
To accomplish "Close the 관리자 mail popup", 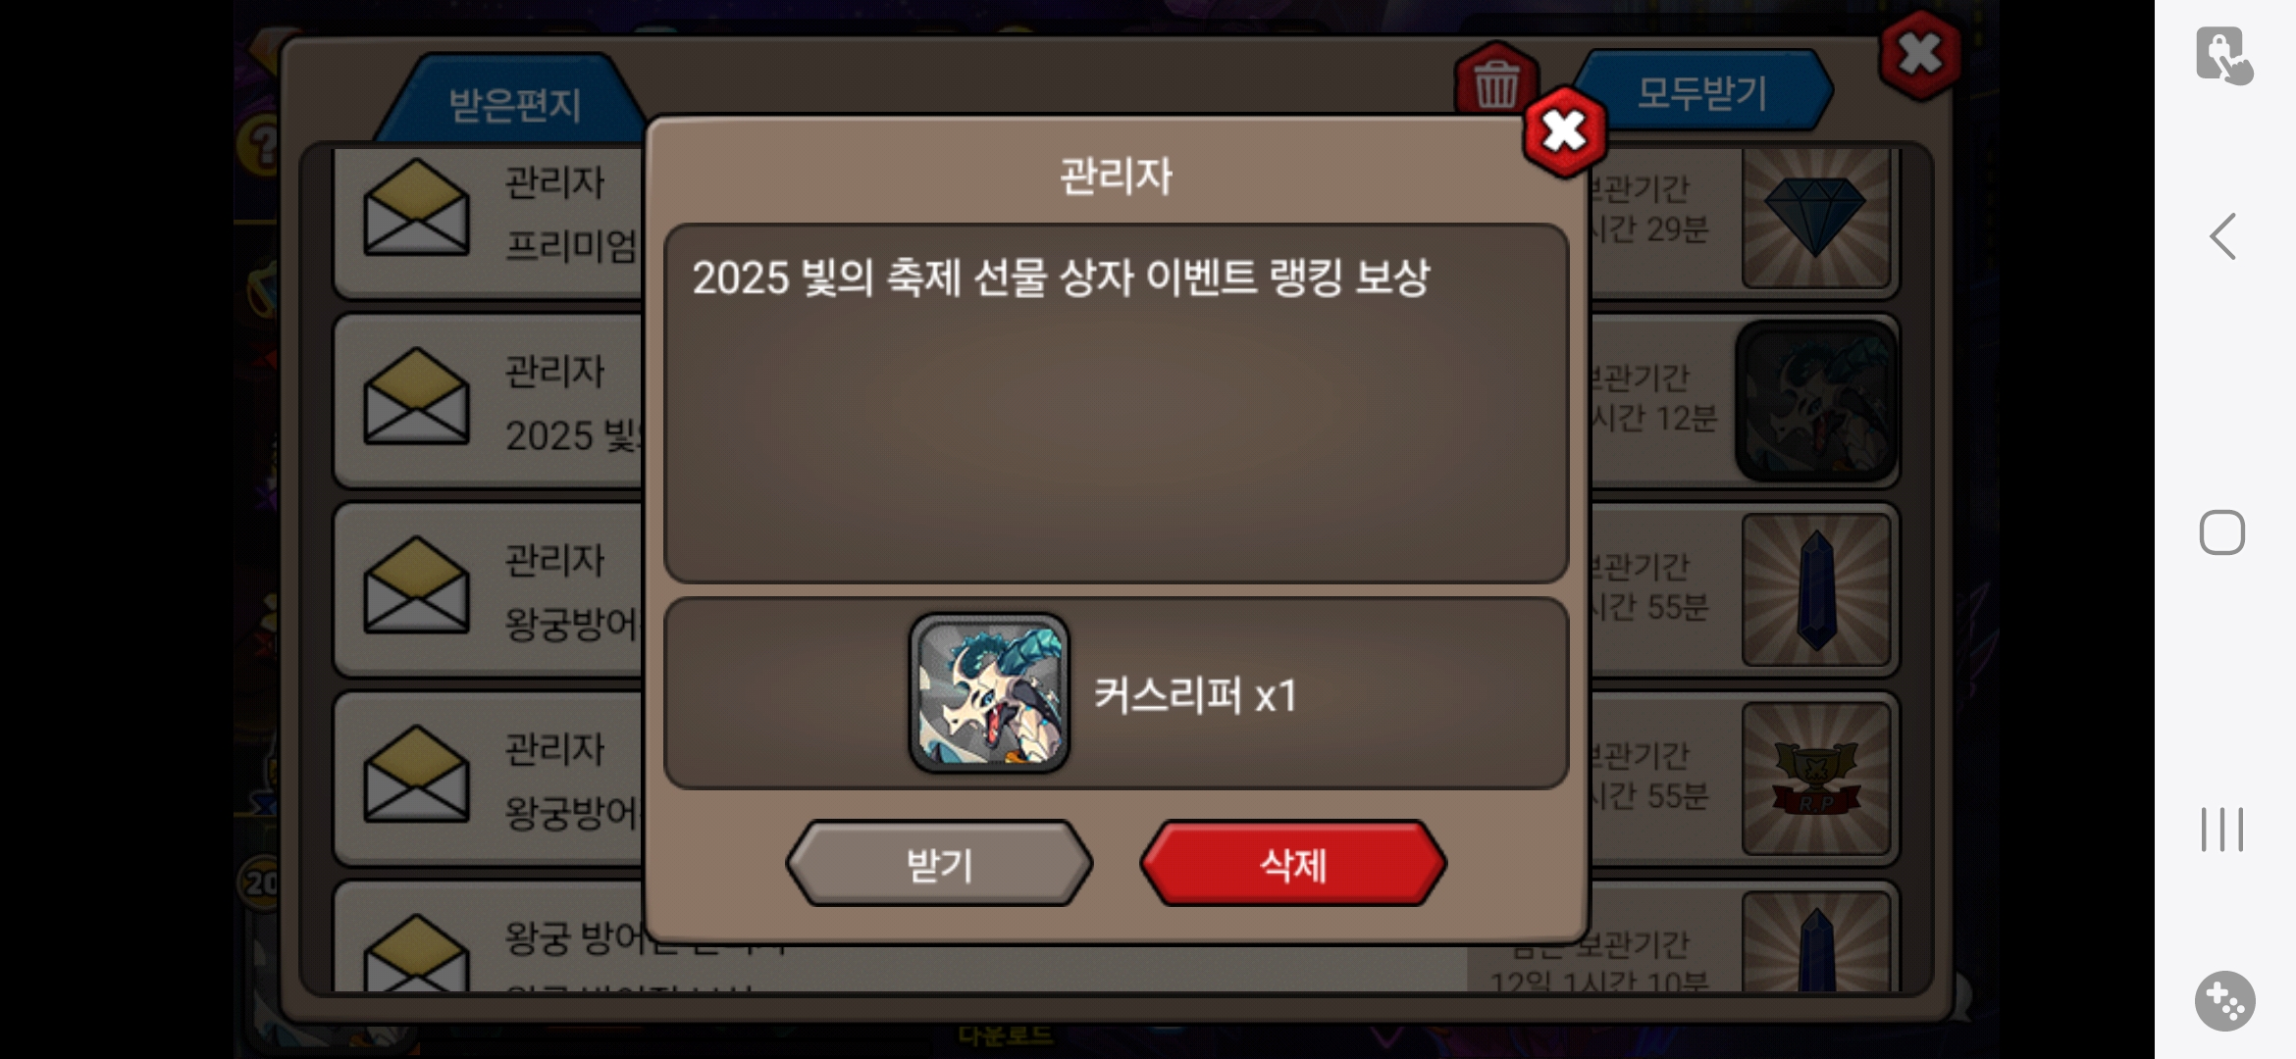I will point(1564,131).
